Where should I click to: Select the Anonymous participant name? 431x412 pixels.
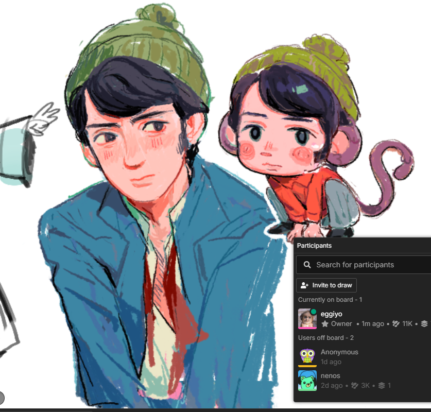tap(339, 352)
